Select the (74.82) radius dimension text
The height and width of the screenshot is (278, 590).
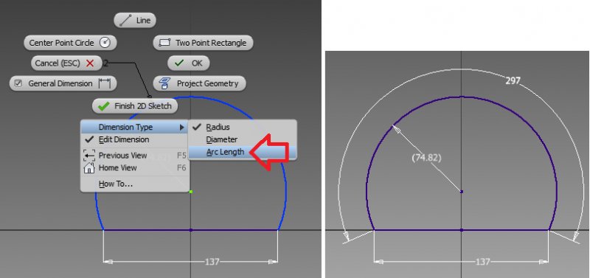tap(427, 158)
